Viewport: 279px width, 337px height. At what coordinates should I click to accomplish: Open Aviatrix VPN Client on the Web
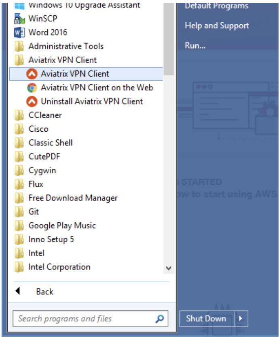(x=97, y=87)
